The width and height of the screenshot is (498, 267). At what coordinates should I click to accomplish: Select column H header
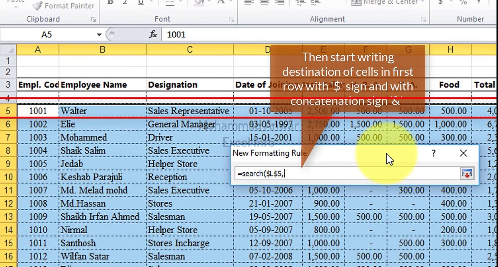[450, 49]
